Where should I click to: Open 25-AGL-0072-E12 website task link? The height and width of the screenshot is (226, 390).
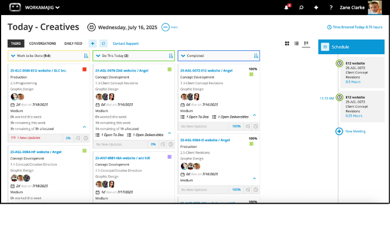click(207, 70)
